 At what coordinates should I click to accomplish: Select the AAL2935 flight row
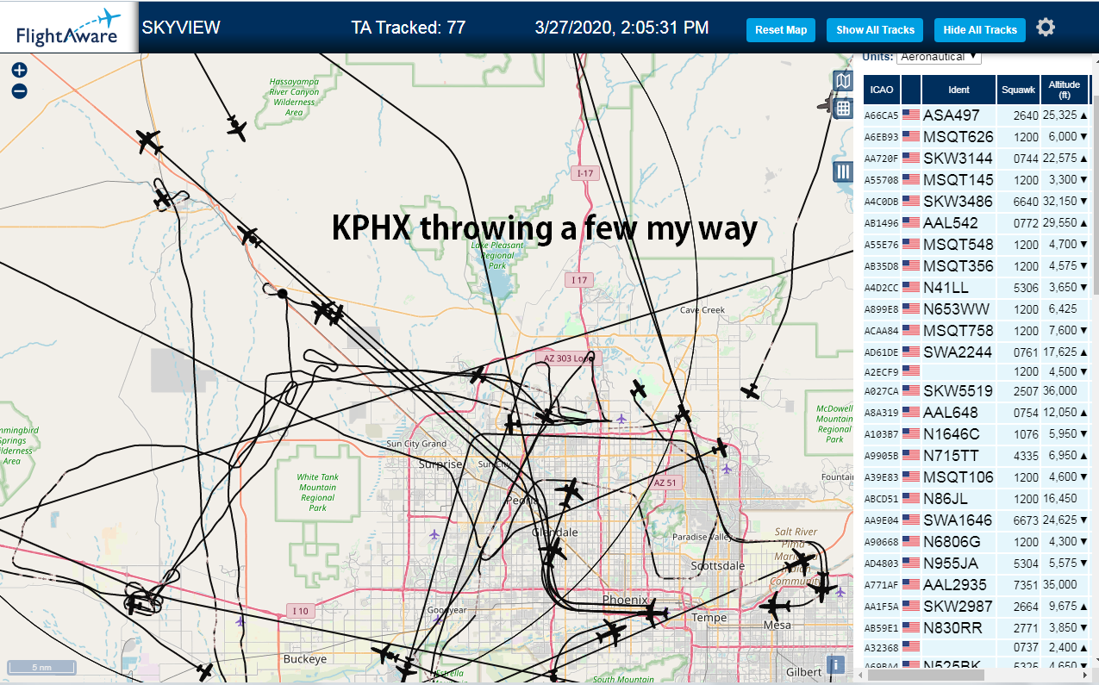point(977,584)
